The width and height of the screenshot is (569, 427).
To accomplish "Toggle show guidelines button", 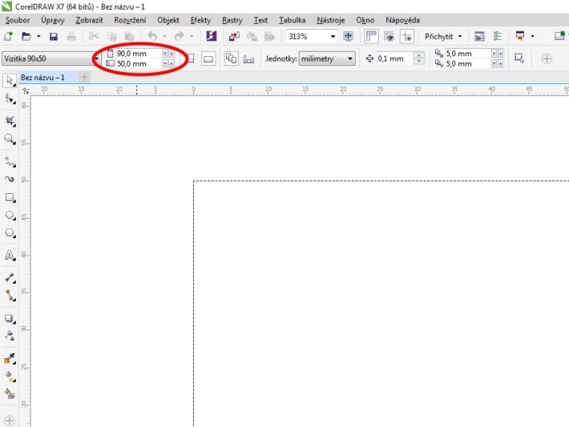I will point(407,36).
